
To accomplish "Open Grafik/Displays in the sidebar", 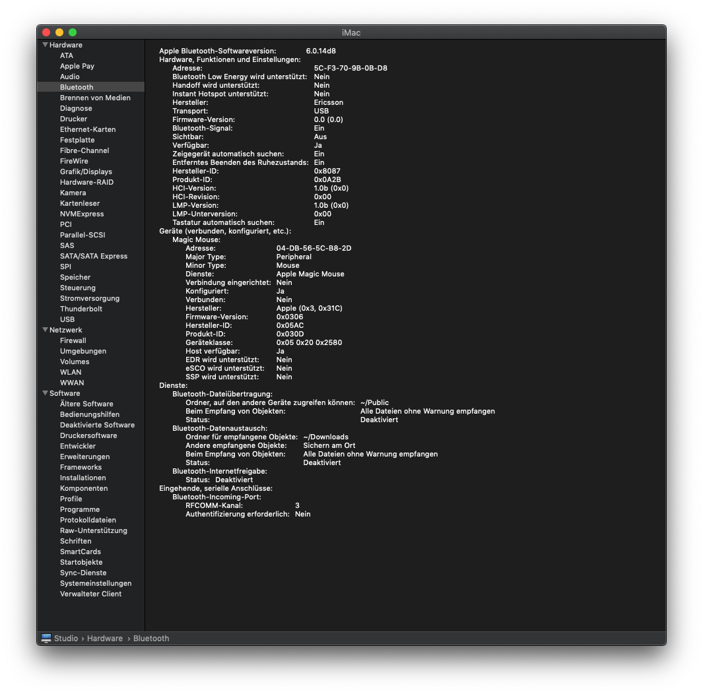I will [86, 172].
